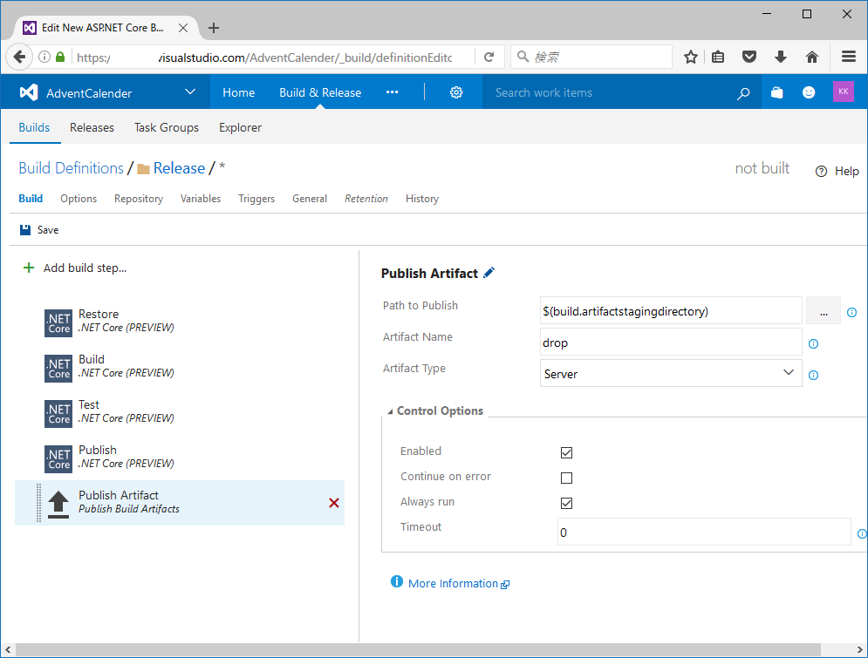
Task: Open the History tab
Action: click(x=422, y=199)
